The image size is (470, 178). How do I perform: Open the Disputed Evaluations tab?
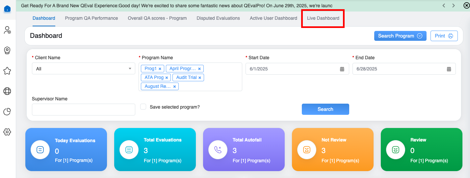pos(218,18)
